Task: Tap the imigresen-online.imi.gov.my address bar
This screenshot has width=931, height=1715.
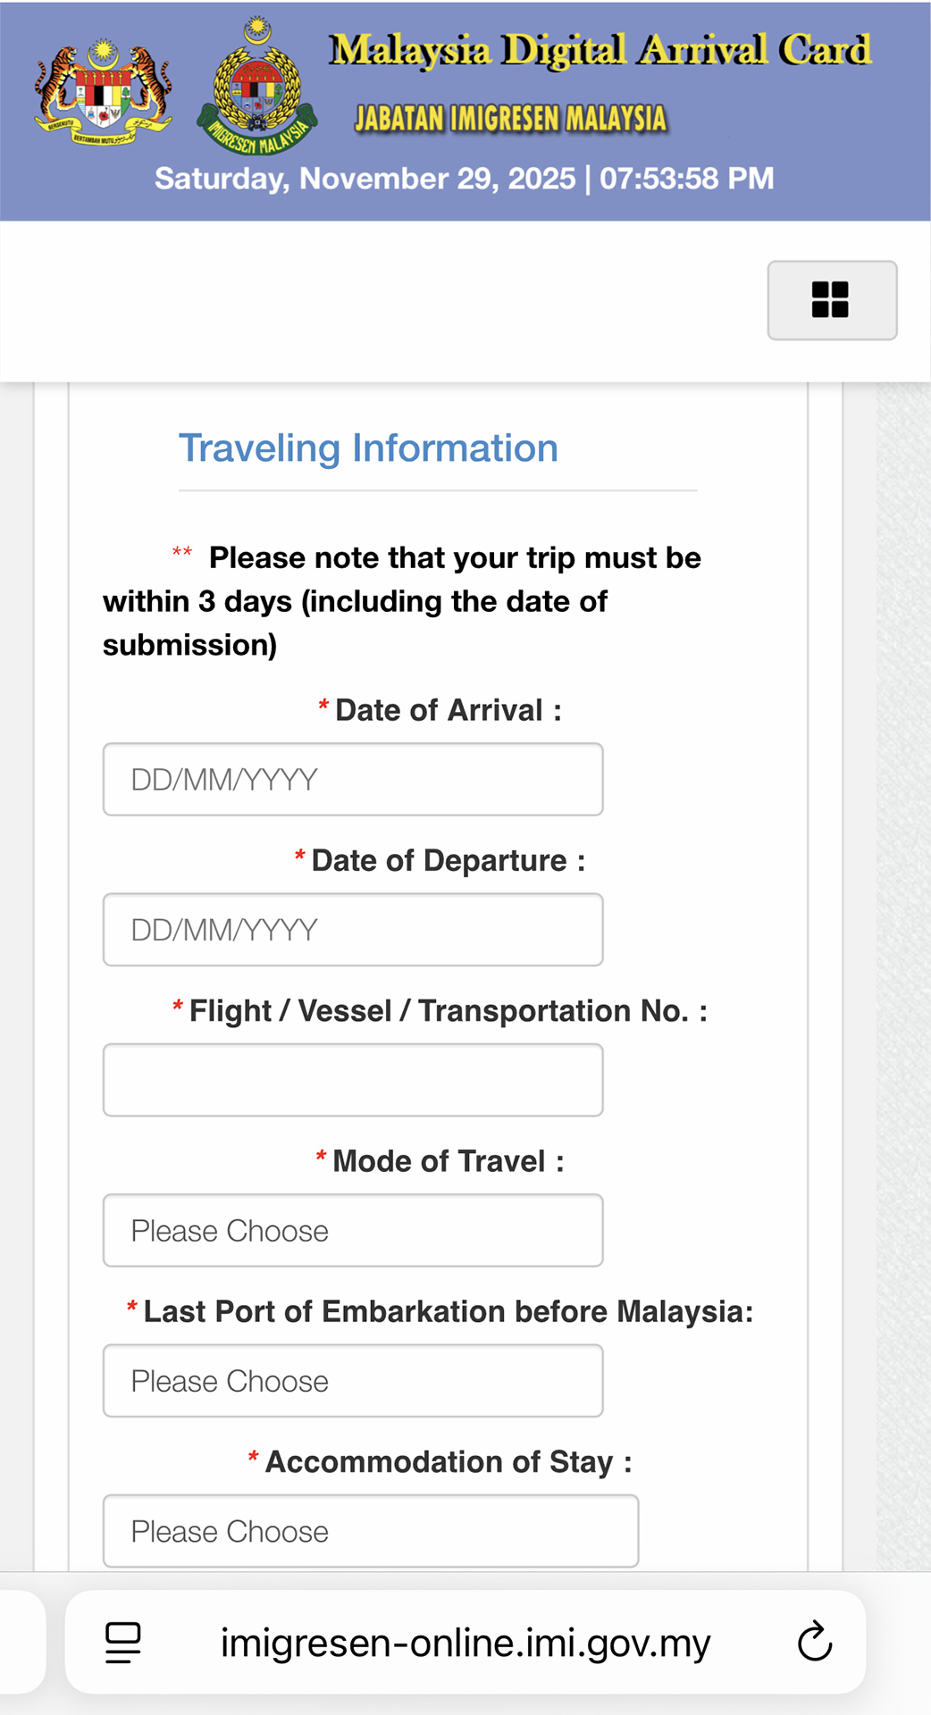Action: pos(465,1642)
